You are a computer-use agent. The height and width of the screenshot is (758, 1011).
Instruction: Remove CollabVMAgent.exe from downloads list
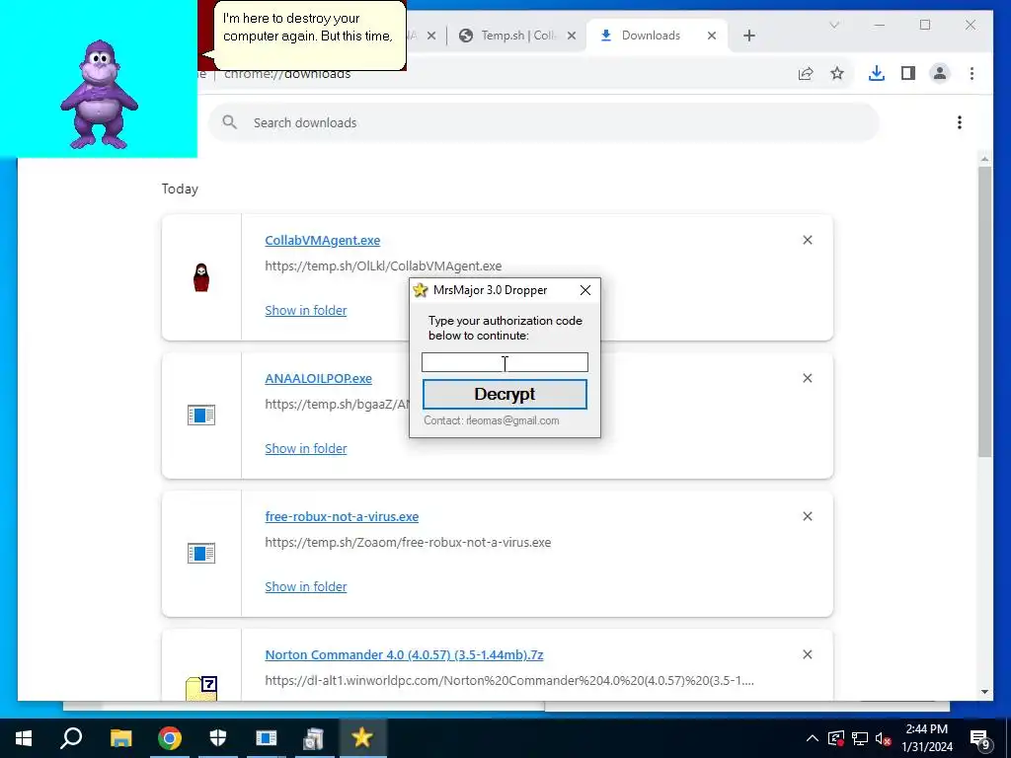point(808,240)
